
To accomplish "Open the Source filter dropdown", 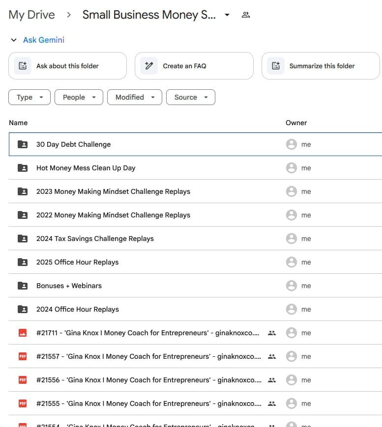I will coord(191,97).
